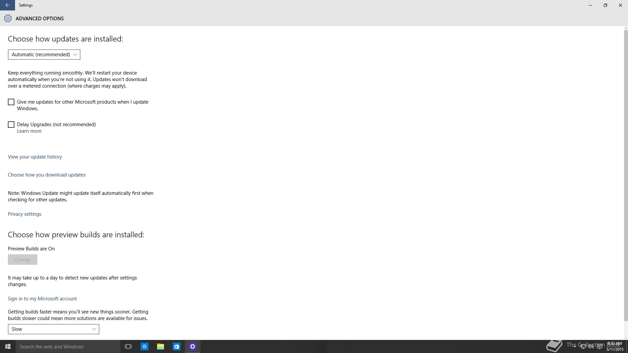Launch the browser globe icon in taskbar
The image size is (628, 353).
click(x=144, y=346)
